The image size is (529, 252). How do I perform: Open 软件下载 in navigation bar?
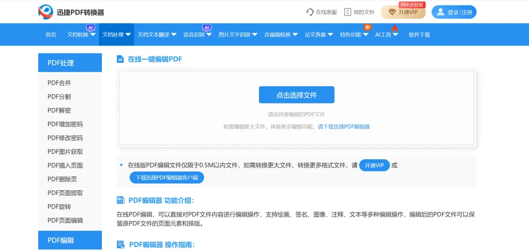tap(419, 34)
